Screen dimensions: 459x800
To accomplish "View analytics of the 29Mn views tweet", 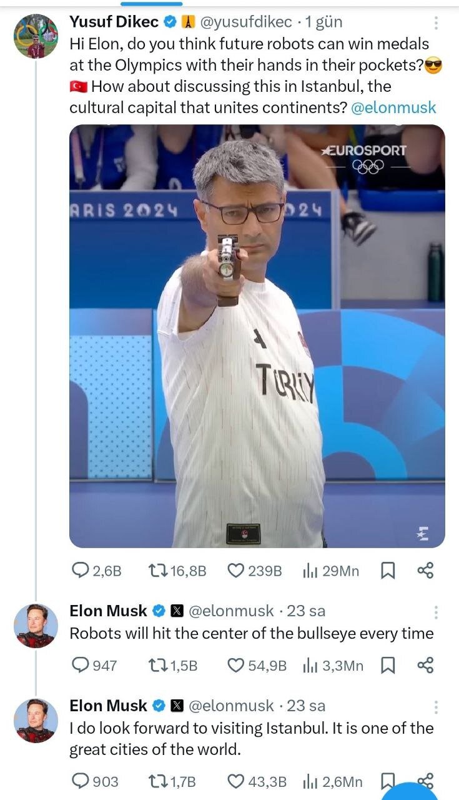I will [x=310, y=570].
